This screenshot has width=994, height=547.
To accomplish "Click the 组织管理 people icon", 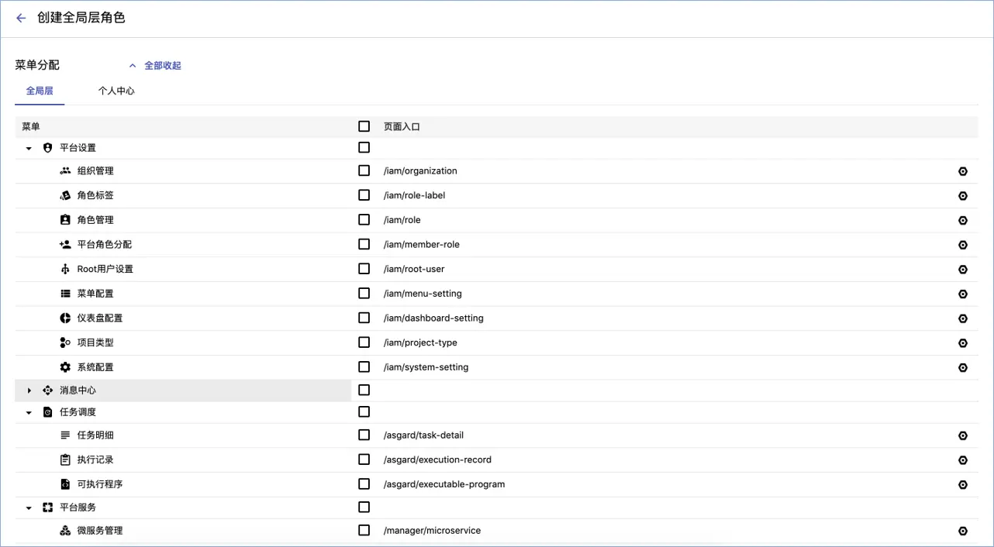I will click(x=65, y=170).
